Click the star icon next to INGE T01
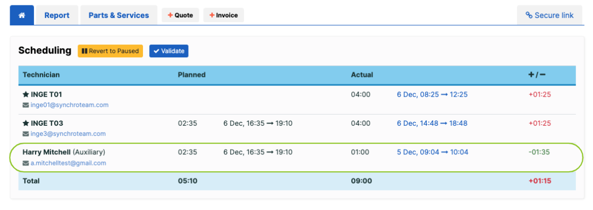 tap(26, 94)
